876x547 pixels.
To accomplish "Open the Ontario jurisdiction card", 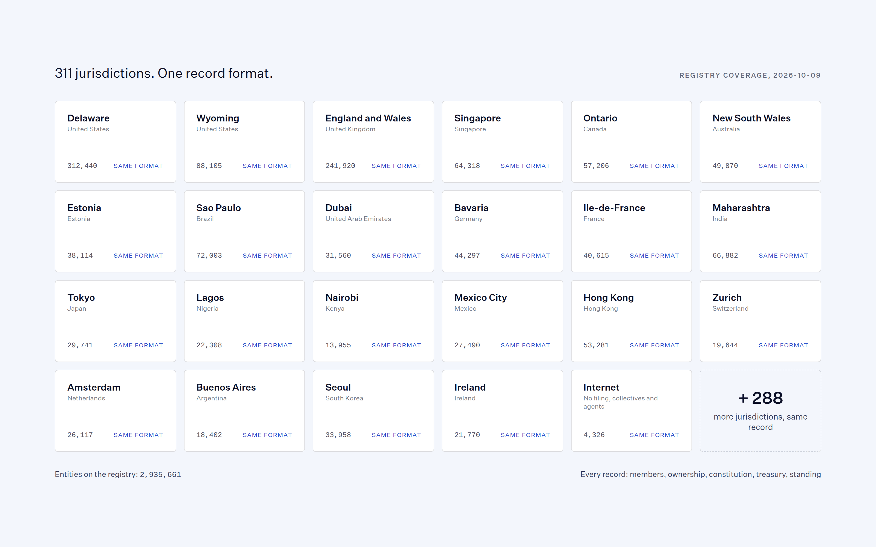I will [631, 141].
